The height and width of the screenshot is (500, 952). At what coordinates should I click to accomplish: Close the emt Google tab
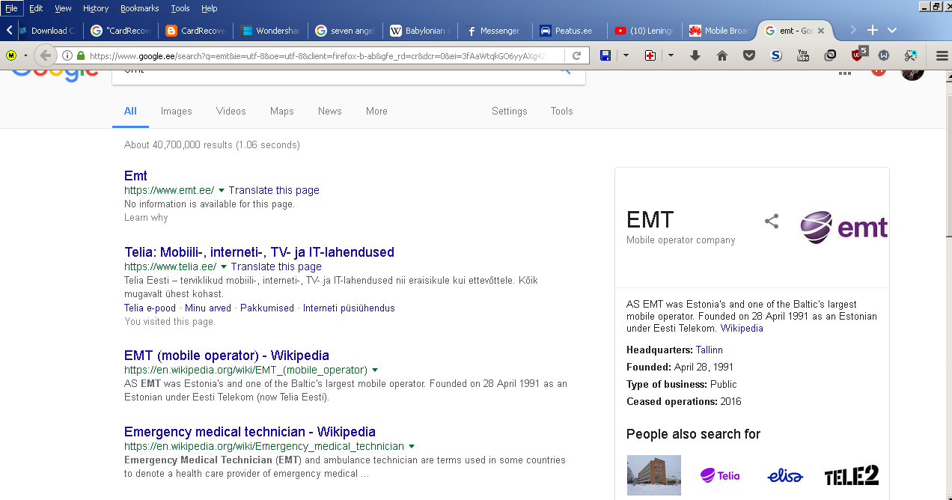[x=821, y=31]
